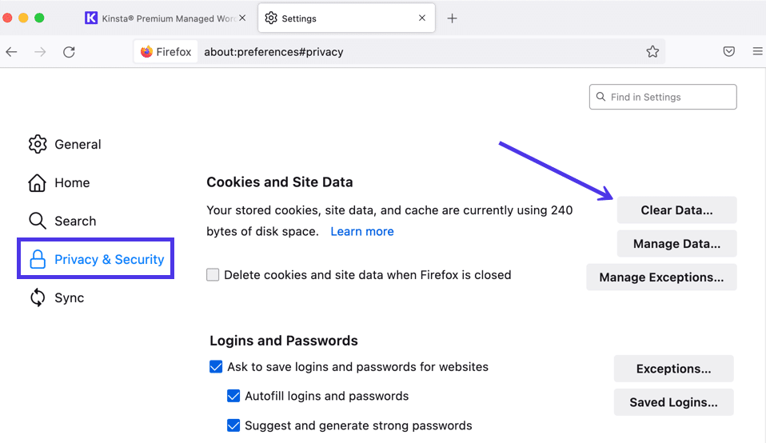Open the Pocket save icon
The width and height of the screenshot is (766, 443).
tap(729, 52)
